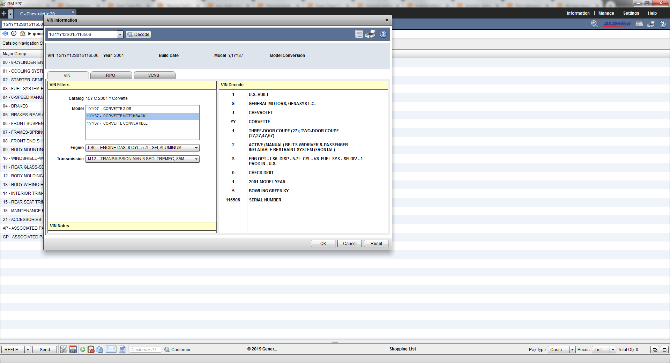This screenshot has width=670, height=363.
Task: Open the VIN number combo dropdown
Action: click(120, 34)
